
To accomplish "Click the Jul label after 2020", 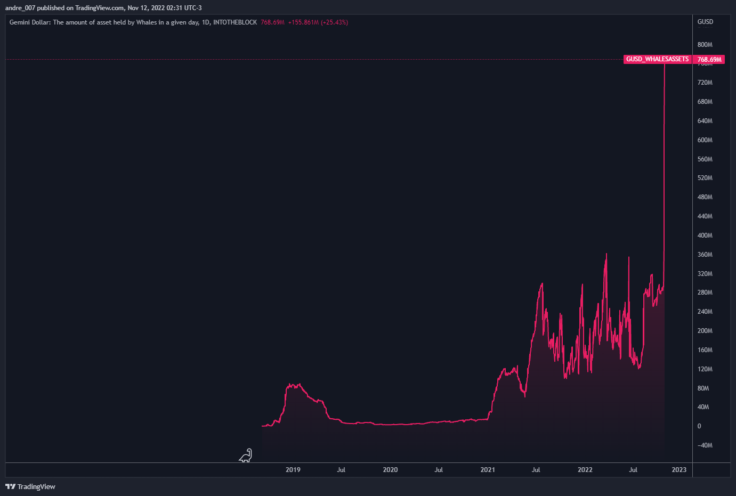I will tap(439, 470).
